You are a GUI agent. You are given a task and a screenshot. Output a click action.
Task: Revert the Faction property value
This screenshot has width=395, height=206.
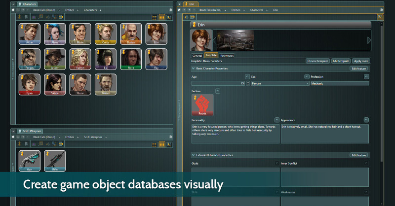pos(218,91)
